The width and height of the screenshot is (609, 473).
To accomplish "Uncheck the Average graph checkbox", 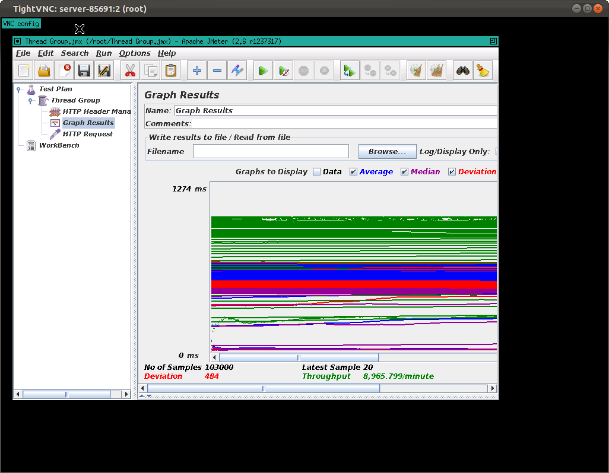I will click(x=353, y=172).
